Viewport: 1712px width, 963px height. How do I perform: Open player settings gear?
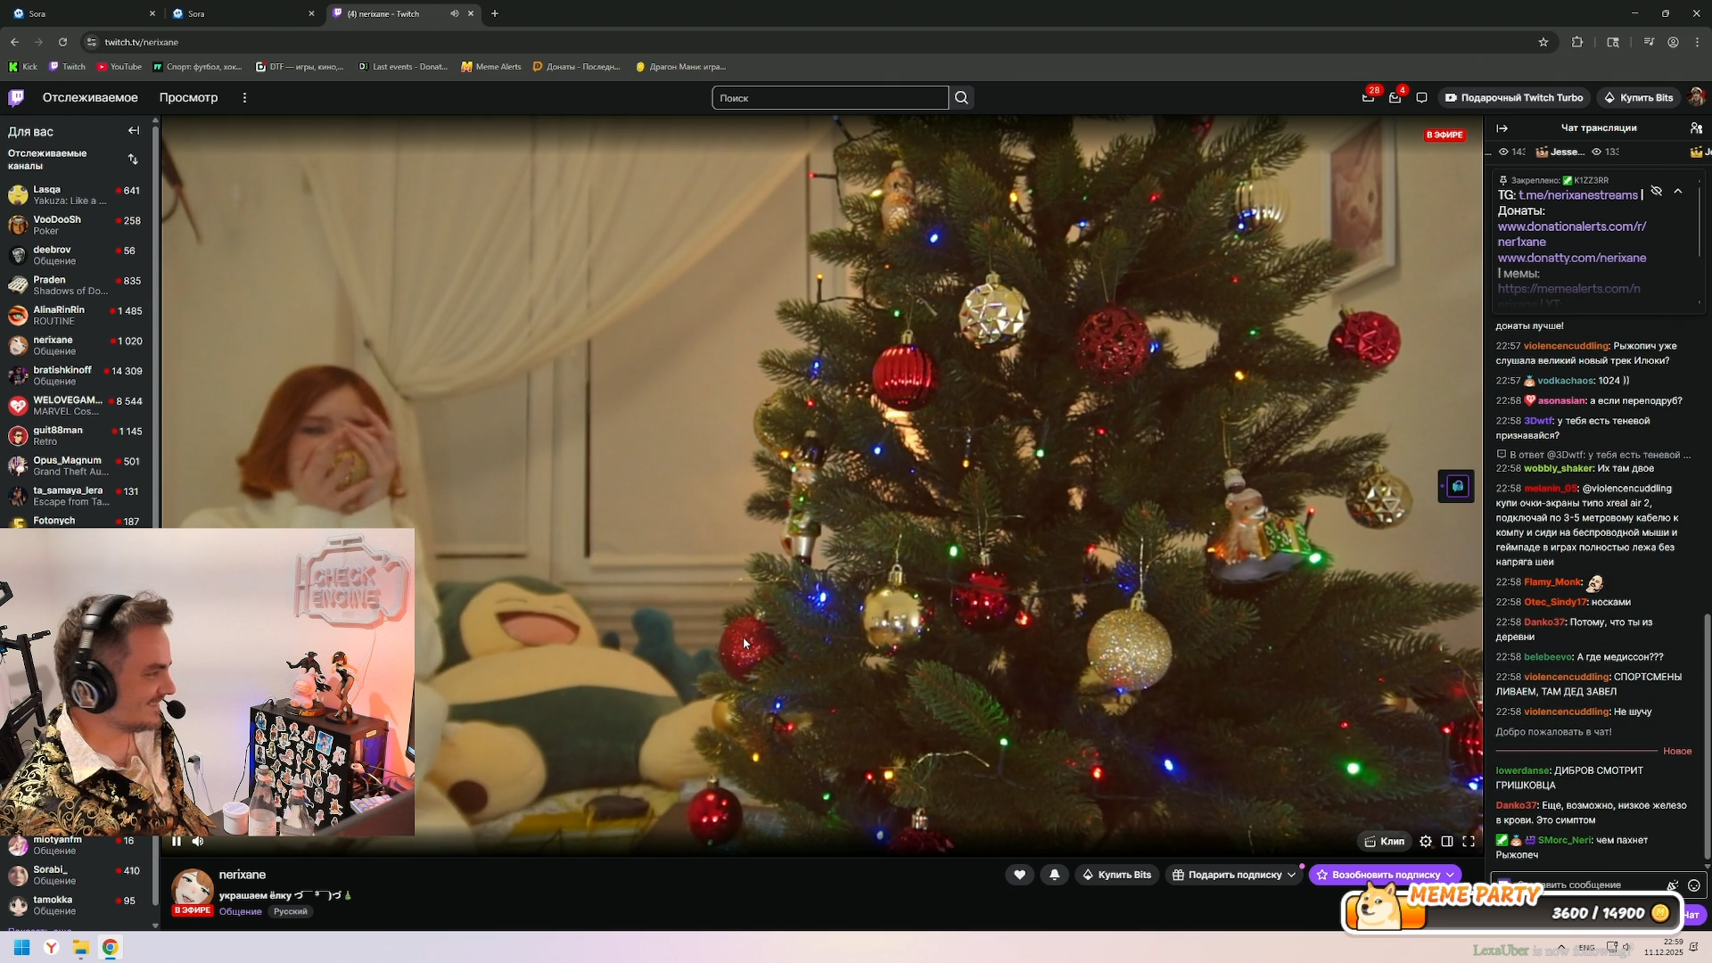1426,841
